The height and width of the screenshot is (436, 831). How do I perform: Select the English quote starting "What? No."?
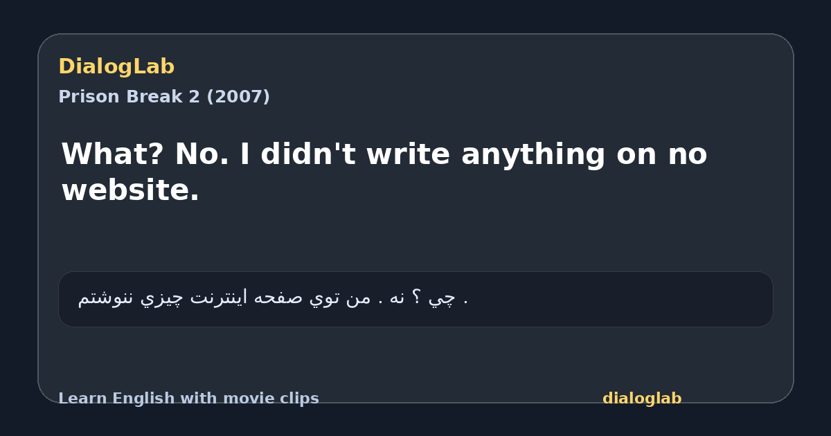[384, 172]
